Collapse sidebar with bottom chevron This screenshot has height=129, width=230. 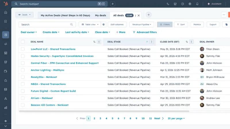(x=5, y=126)
